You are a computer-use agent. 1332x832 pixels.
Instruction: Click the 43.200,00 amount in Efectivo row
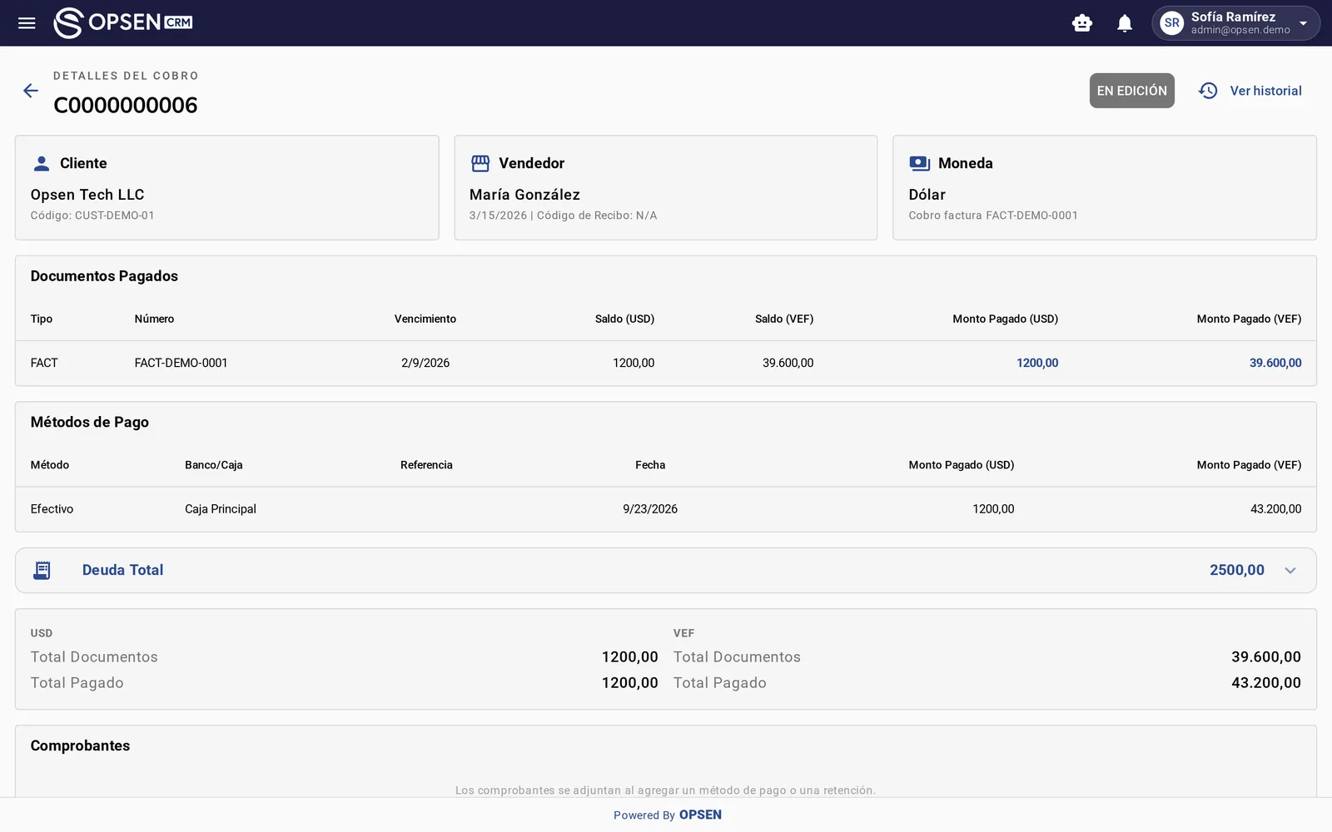click(x=1275, y=509)
